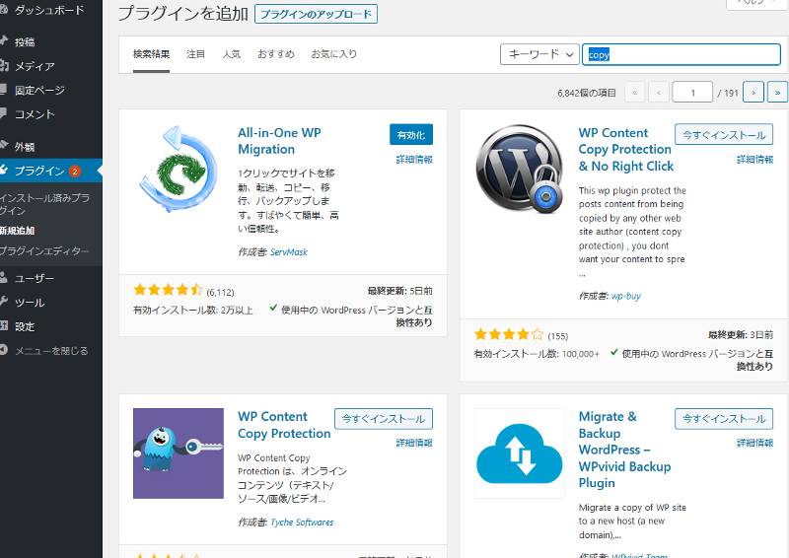Open author link Tyche Softwares
The image size is (789, 558).
click(302, 523)
